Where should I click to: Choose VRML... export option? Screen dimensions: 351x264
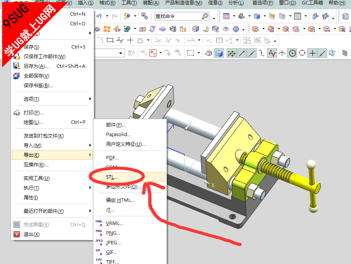pyautogui.click(x=115, y=224)
